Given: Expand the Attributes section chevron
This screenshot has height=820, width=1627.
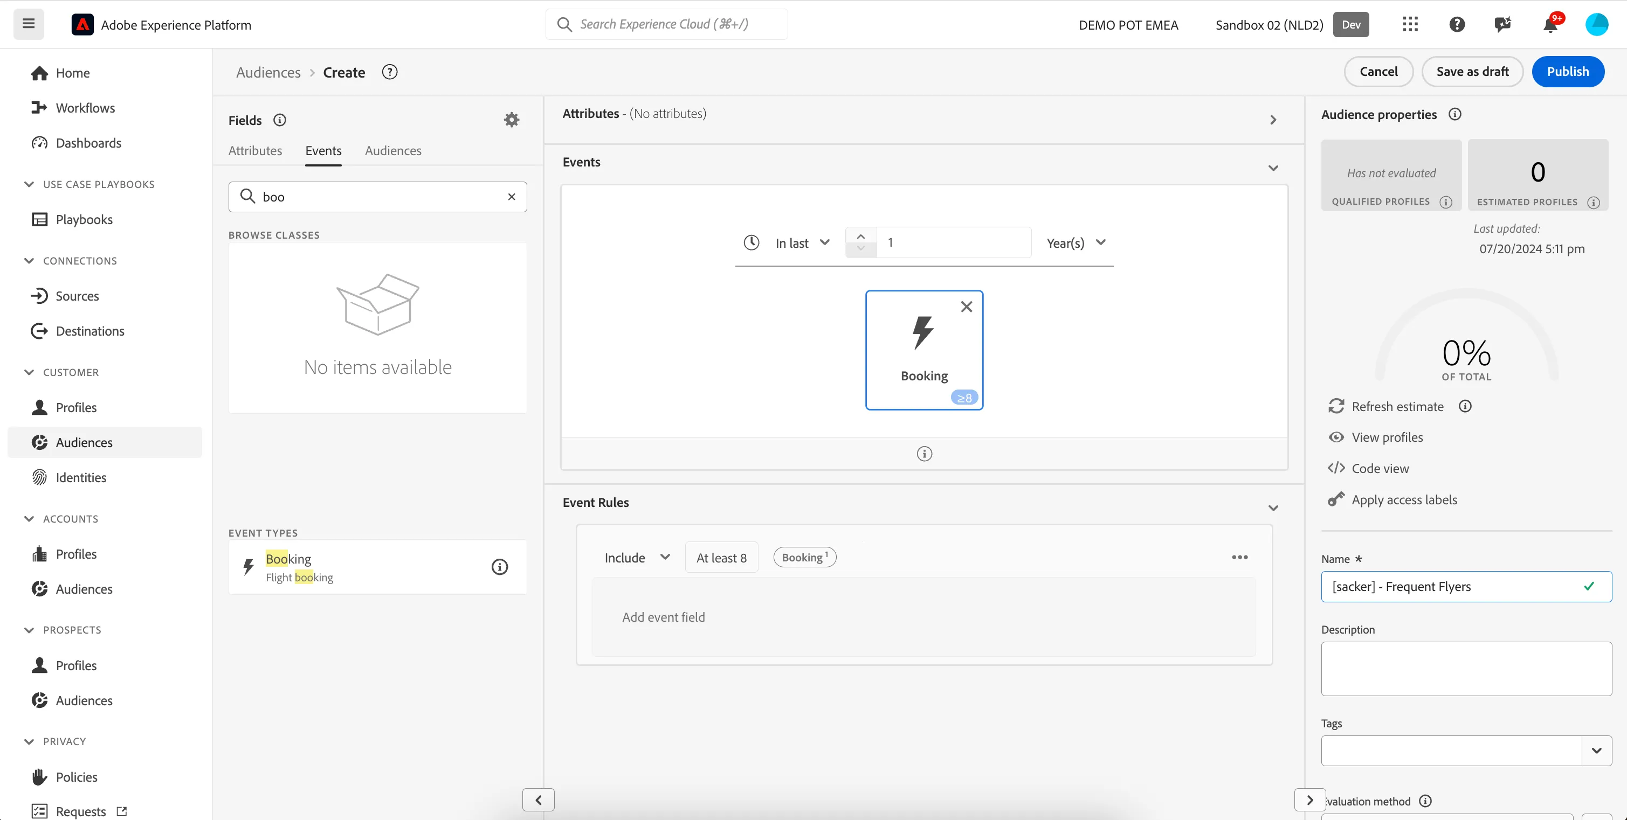Looking at the screenshot, I should 1273,120.
